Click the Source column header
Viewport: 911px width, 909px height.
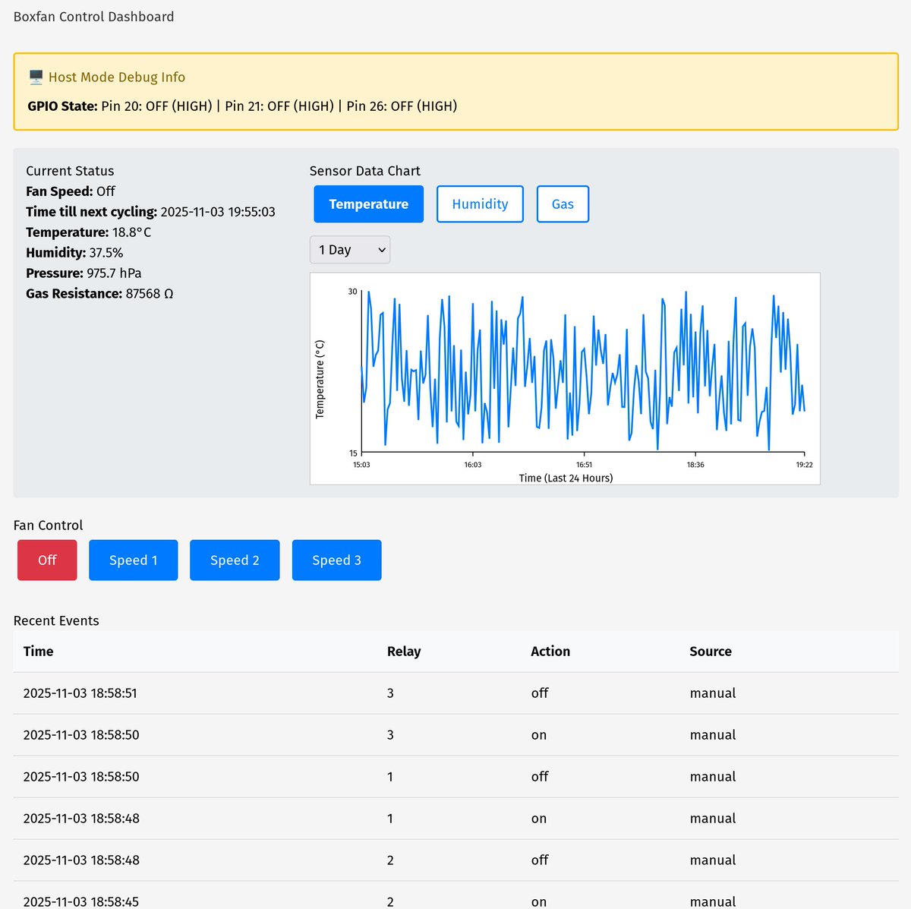click(x=711, y=651)
